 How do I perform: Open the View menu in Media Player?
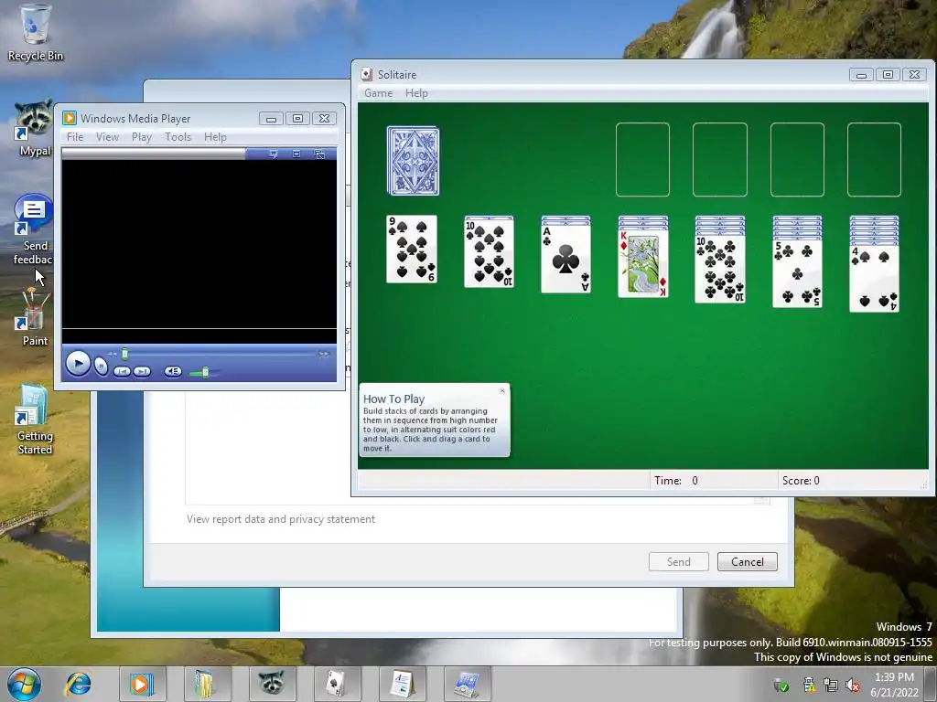click(x=107, y=137)
